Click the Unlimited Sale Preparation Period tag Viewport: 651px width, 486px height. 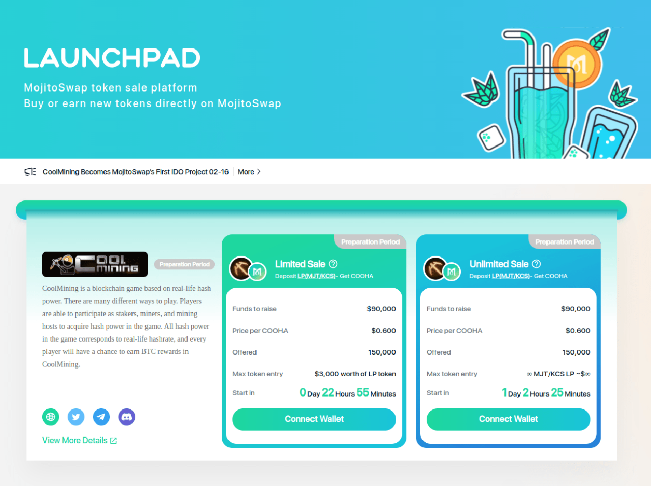565,242
